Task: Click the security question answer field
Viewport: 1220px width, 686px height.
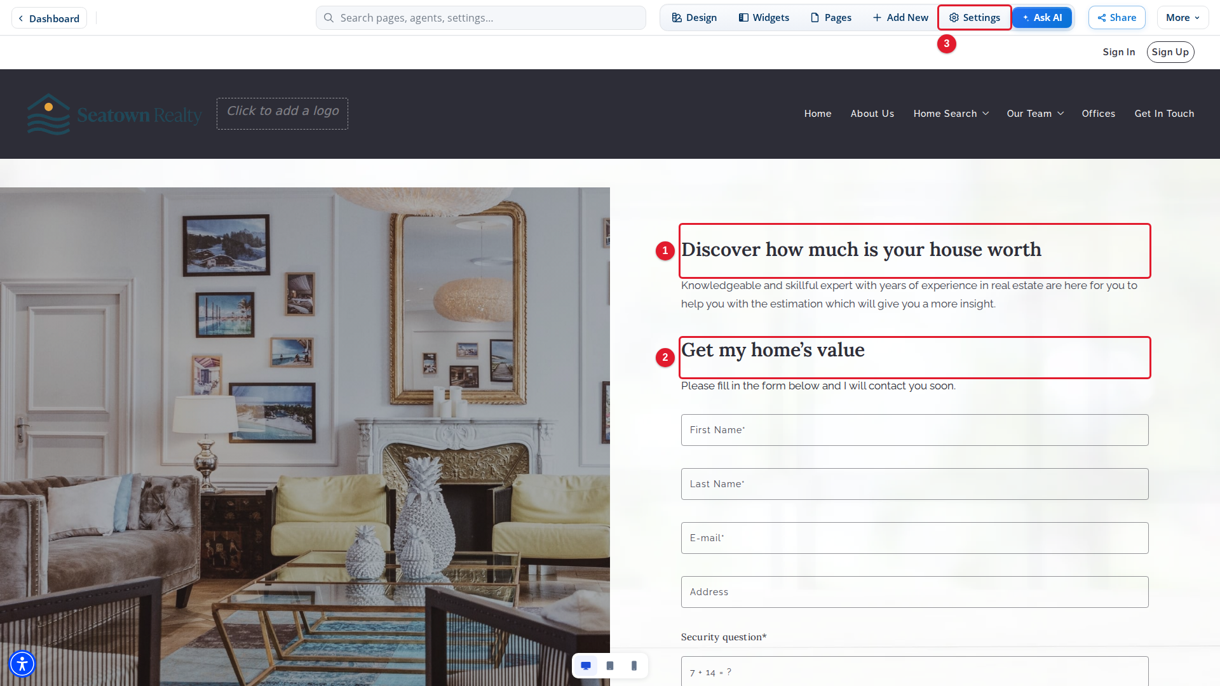Action: tap(914, 671)
